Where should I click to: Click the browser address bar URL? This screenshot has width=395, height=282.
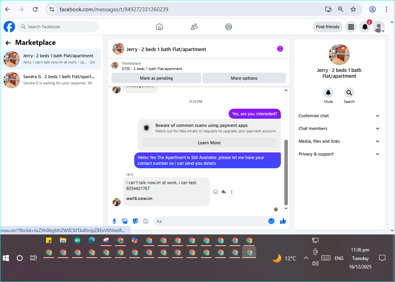pyautogui.click(x=114, y=9)
